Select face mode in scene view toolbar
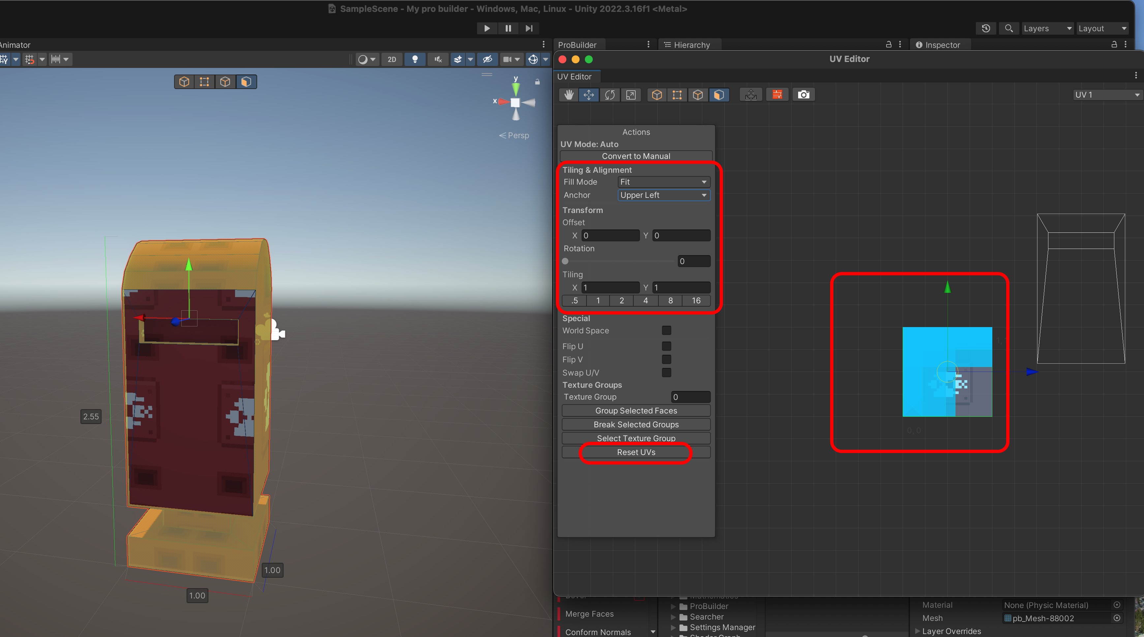Image resolution: width=1144 pixels, height=637 pixels. pyautogui.click(x=246, y=82)
